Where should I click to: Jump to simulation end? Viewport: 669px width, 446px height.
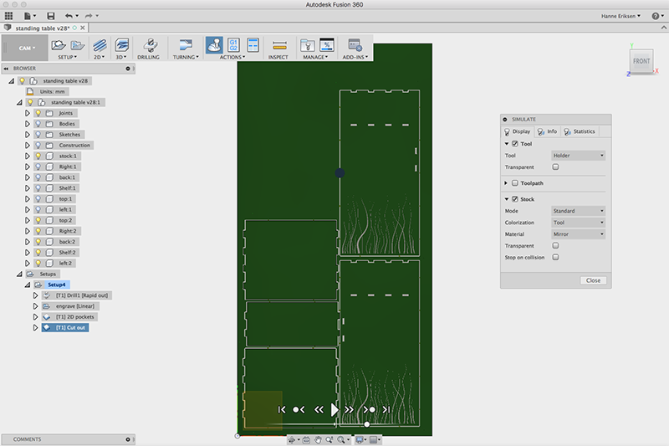pyautogui.click(x=386, y=410)
